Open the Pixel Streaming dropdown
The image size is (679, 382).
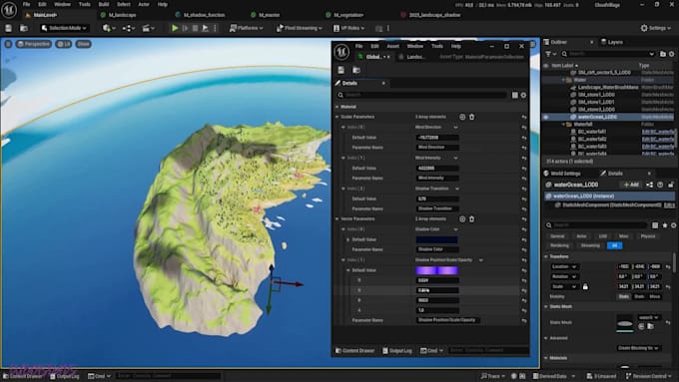[300, 28]
